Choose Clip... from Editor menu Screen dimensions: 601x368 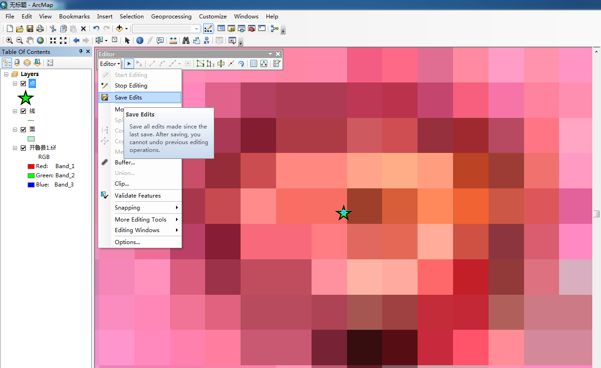point(140,184)
